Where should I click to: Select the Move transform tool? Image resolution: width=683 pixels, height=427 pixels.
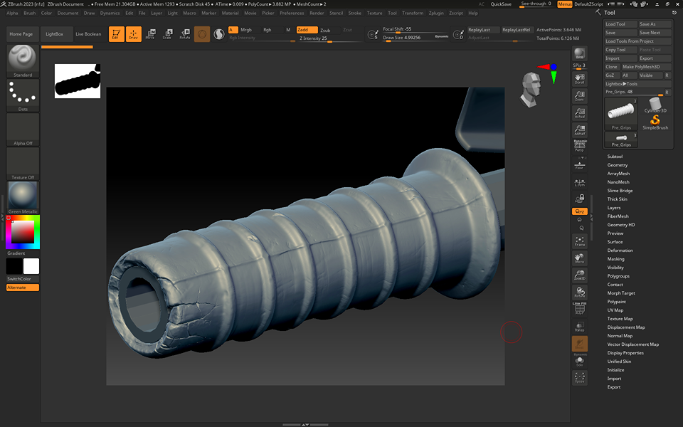[150, 33]
